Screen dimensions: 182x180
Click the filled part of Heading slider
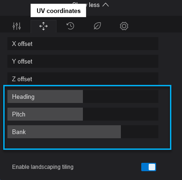pos(45,96)
